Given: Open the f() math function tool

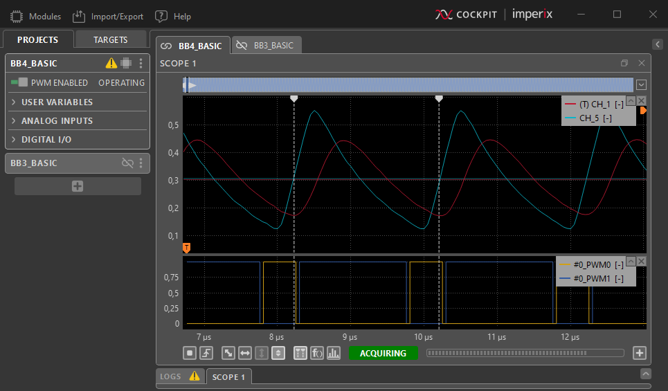Looking at the screenshot, I should coord(317,353).
